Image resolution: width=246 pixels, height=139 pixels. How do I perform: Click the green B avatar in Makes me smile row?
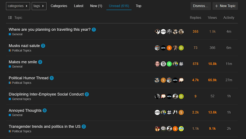click(x=169, y=64)
